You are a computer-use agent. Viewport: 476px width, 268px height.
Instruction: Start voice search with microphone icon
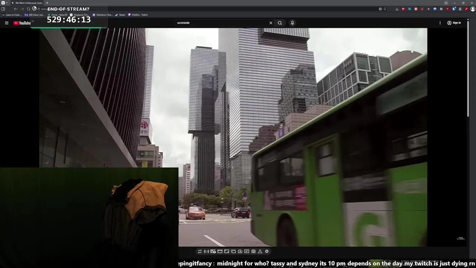coord(292,23)
